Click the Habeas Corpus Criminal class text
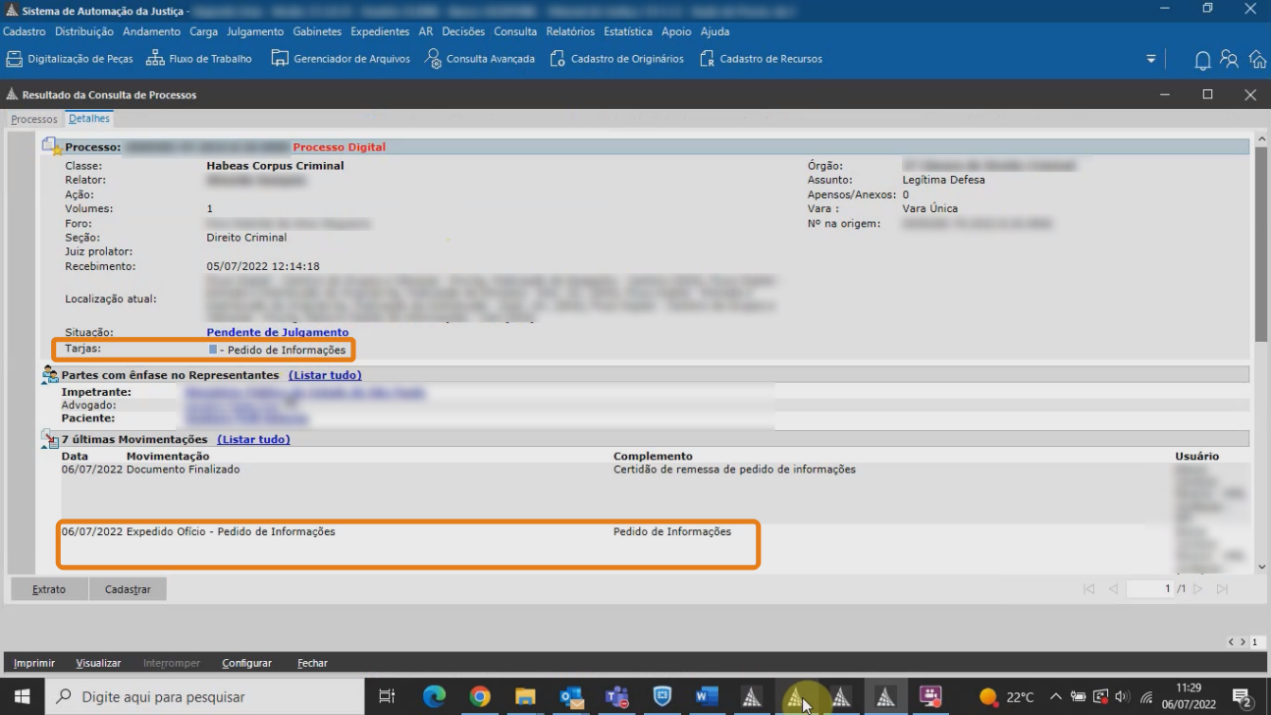The image size is (1271, 715). click(x=275, y=166)
